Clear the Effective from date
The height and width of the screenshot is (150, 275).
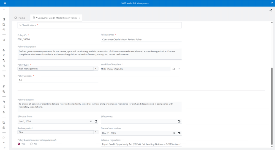[x=91, y=121]
